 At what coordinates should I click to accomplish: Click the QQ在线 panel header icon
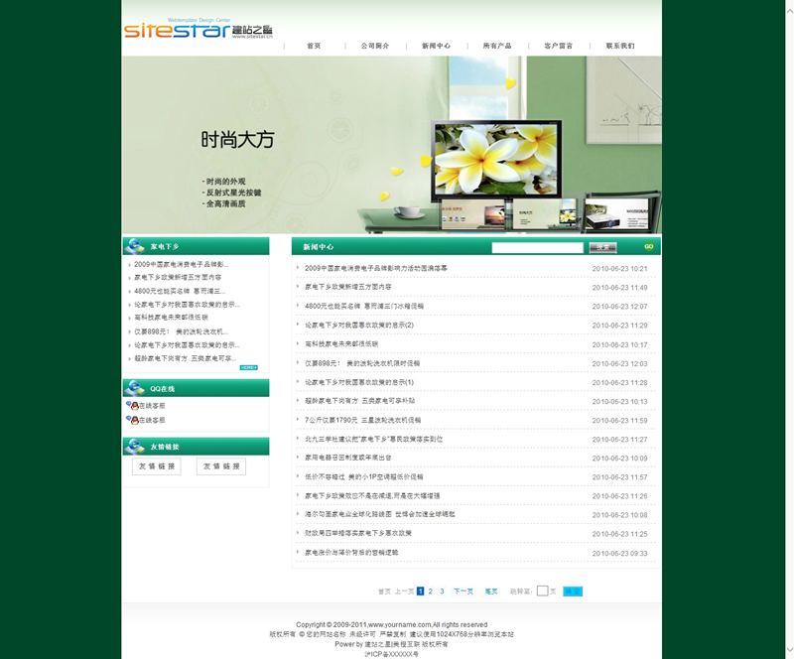pyautogui.click(x=136, y=389)
